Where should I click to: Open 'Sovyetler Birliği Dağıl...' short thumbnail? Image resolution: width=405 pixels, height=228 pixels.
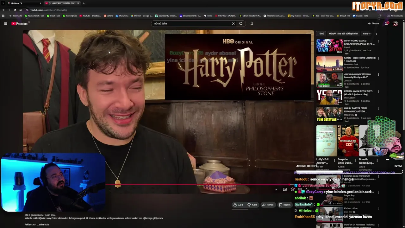click(x=348, y=141)
